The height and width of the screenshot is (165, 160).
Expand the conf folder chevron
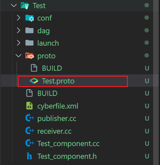pos(19,18)
